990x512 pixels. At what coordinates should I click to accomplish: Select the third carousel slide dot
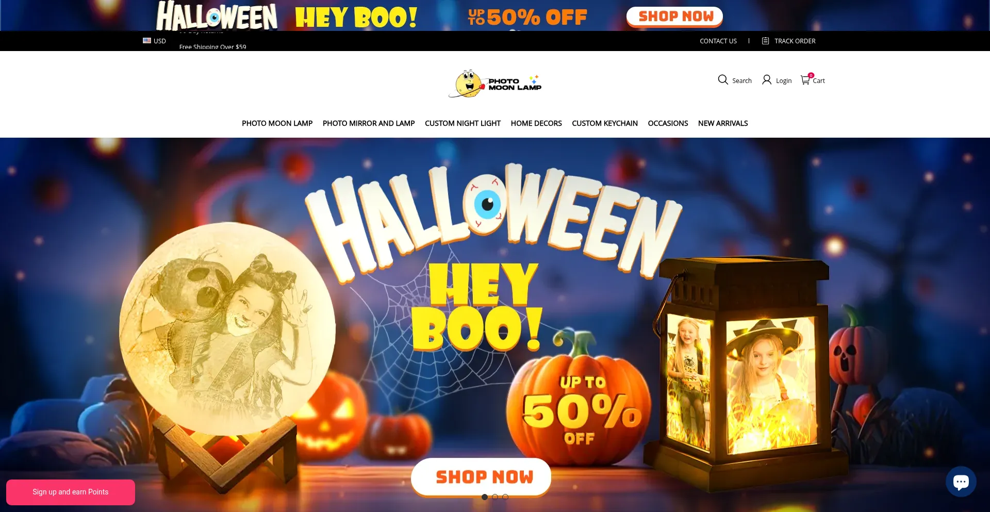[505, 497]
